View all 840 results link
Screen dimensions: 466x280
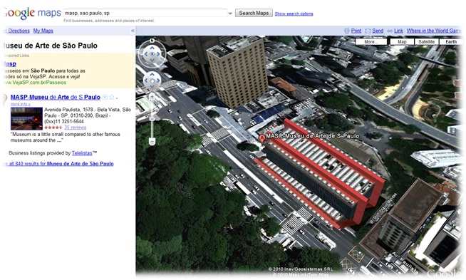(59, 163)
